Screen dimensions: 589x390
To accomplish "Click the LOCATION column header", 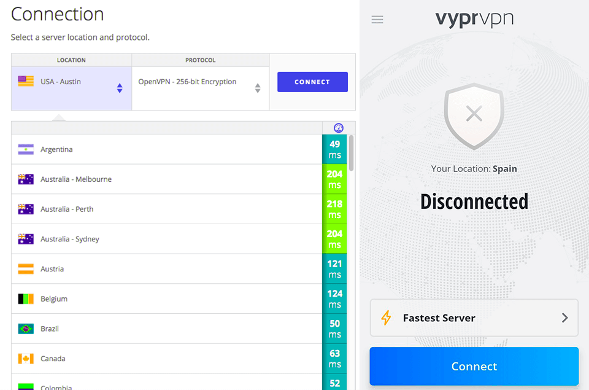I will pos(71,60).
